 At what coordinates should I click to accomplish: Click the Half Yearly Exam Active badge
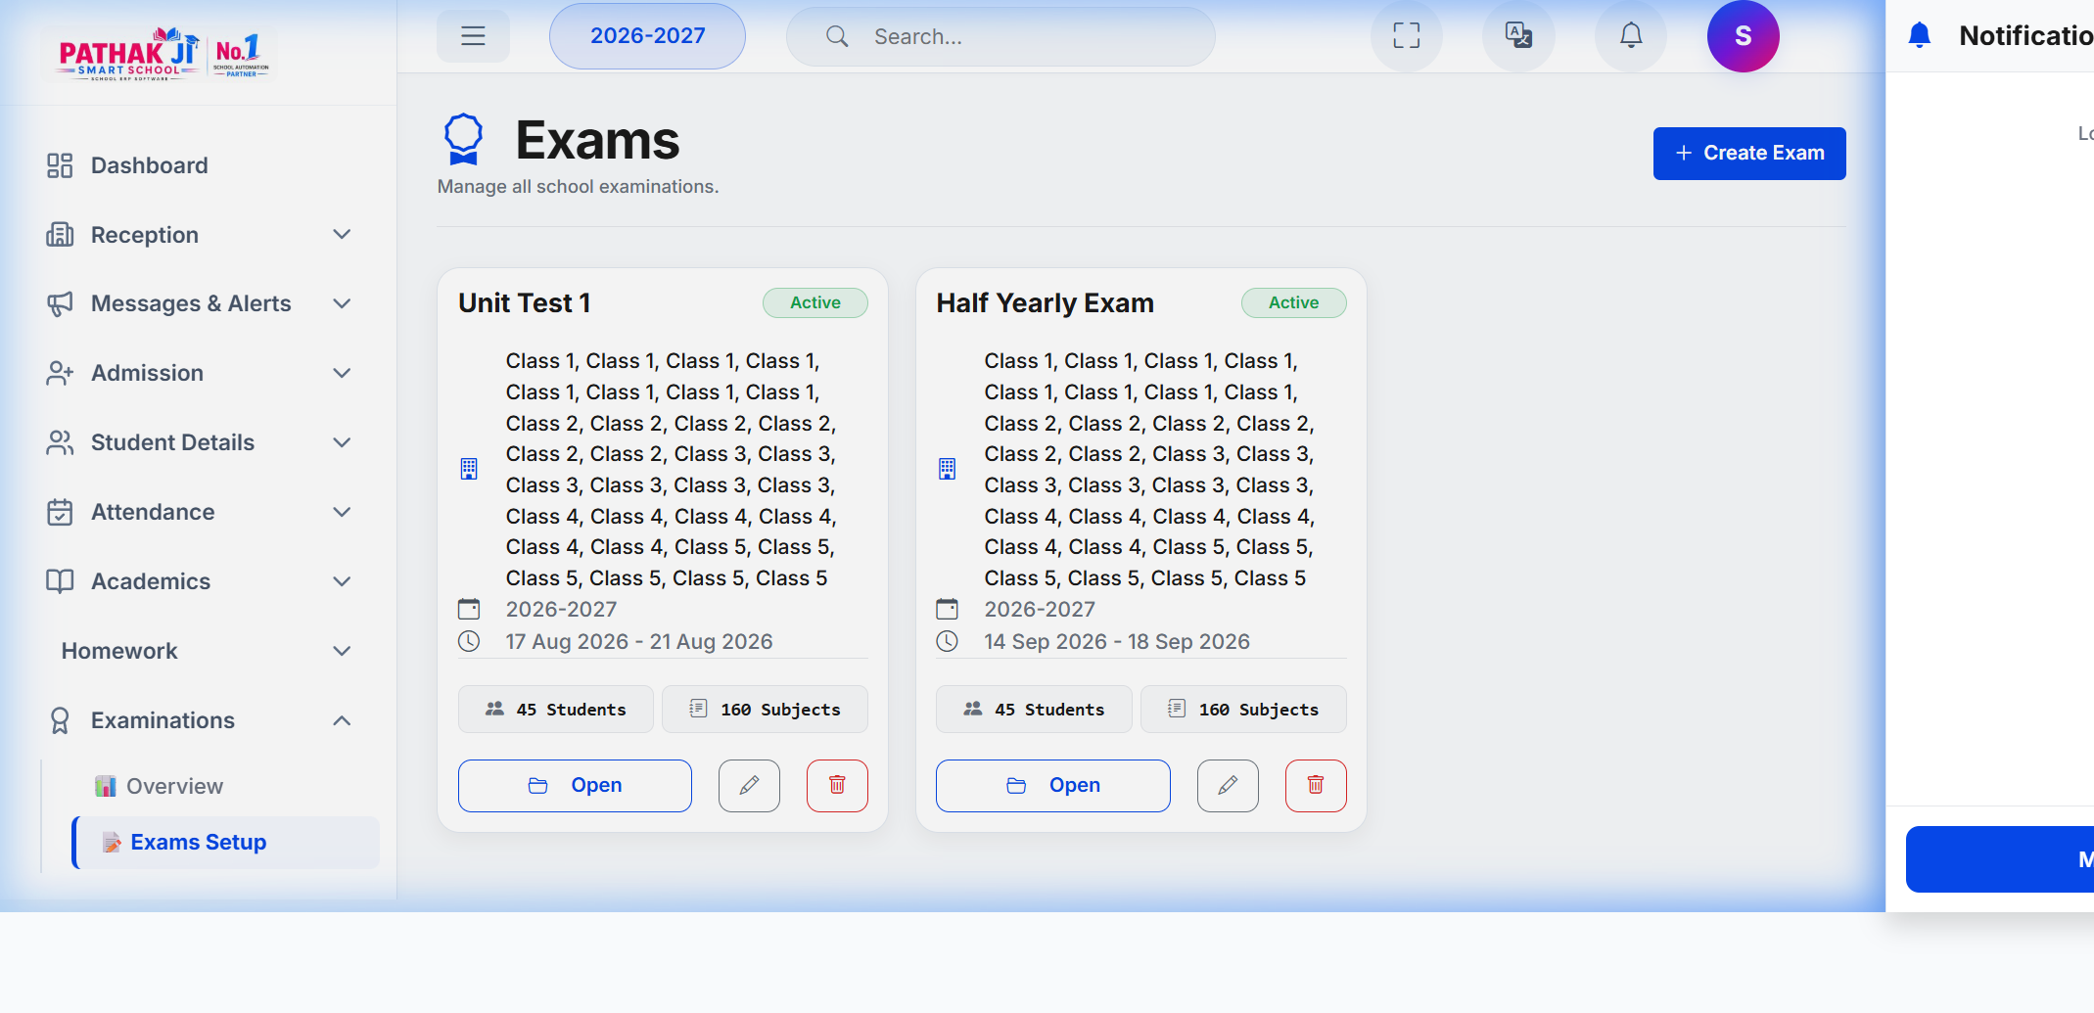[x=1293, y=303]
